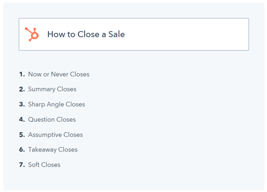267x192 pixels.
Task: Select the number 6 list marker
Action: pyautogui.click(x=22, y=149)
